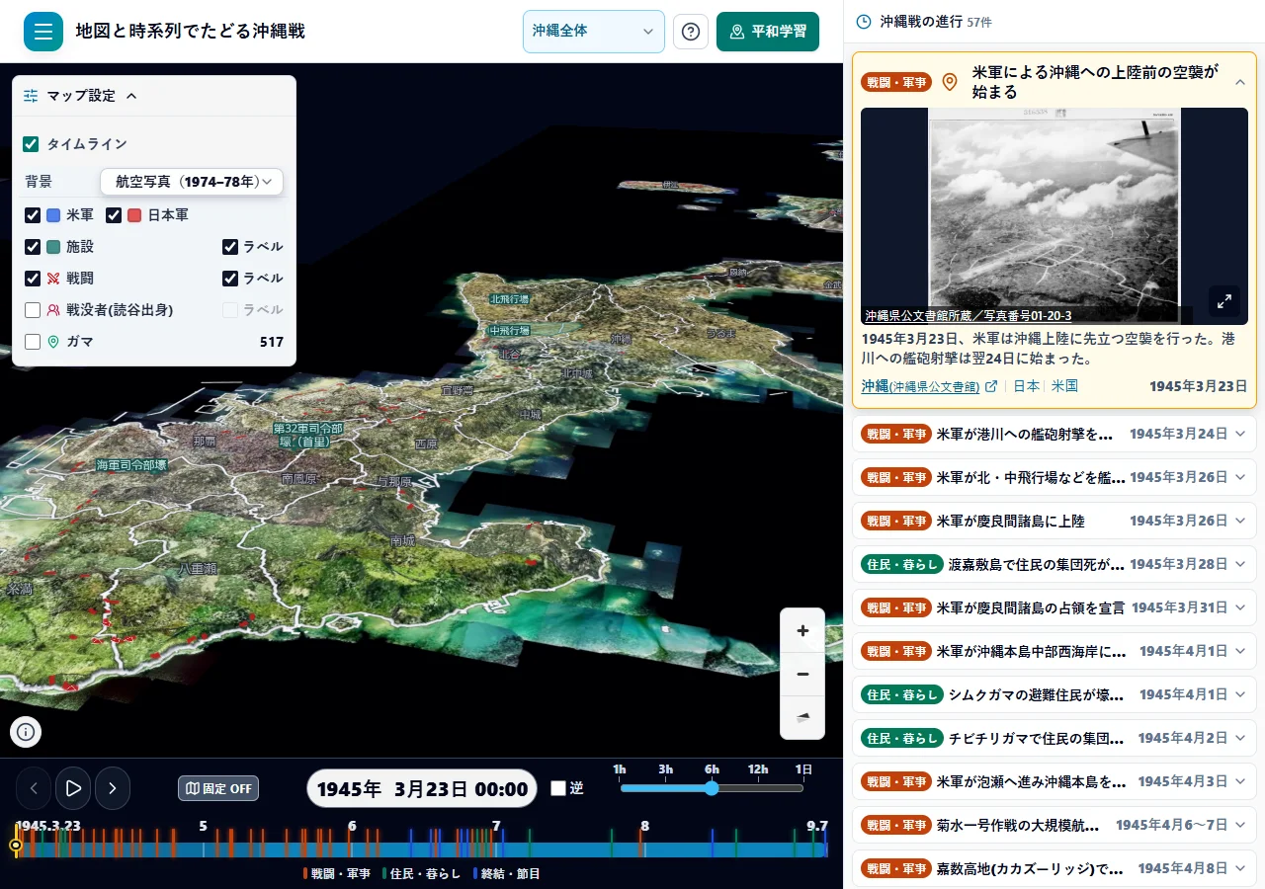This screenshot has width=1265, height=889.
Task: Toggle the 戦闘 layer checkbox
Action: click(x=33, y=279)
